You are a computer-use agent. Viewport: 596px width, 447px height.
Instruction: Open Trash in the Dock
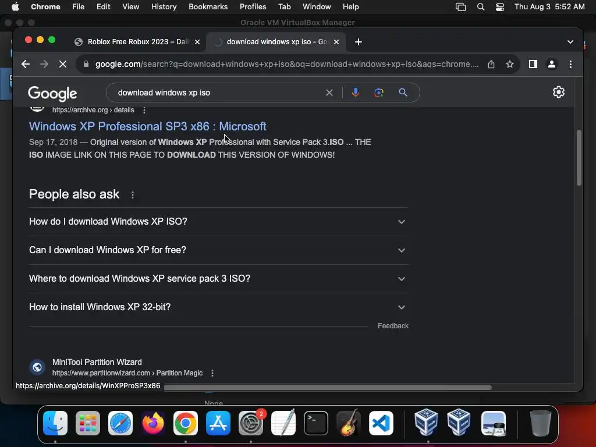(540, 423)
